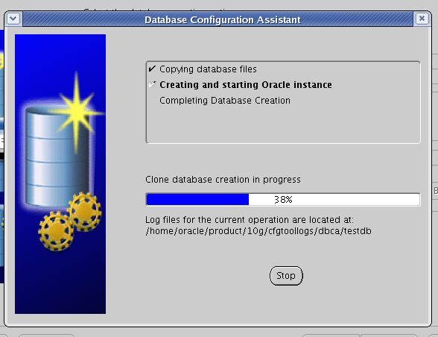Click the database cylinder graphic
This screenshot has width=438, height=337.
coord(57,157)
